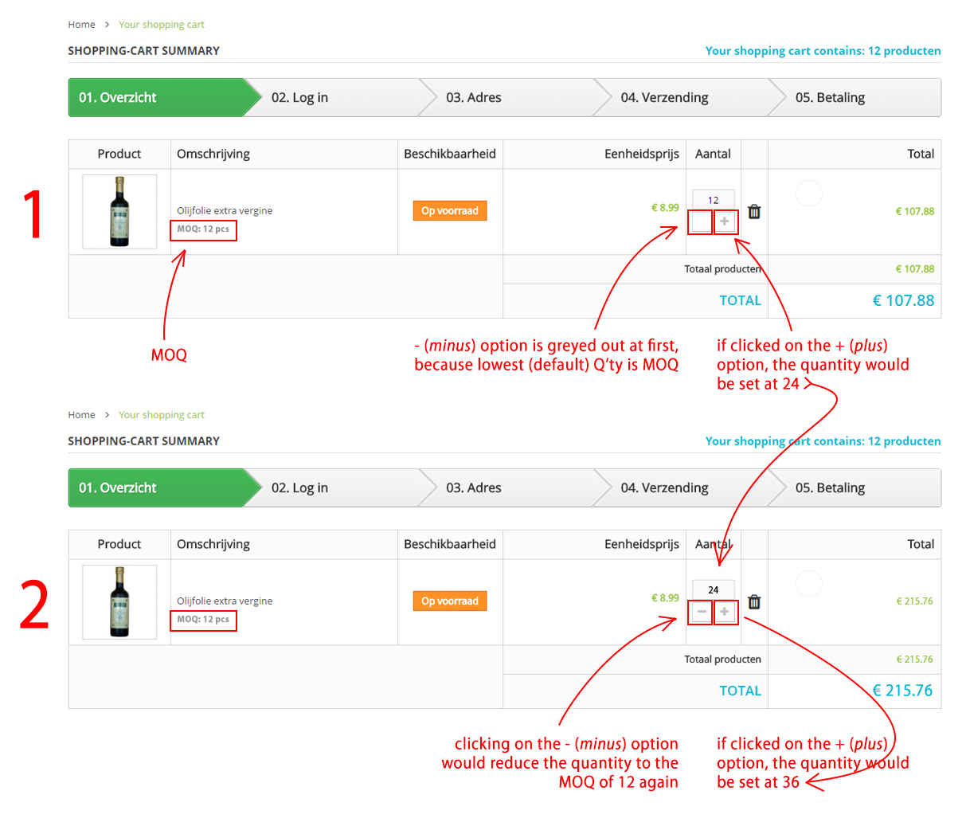Increase quantity with plus button in cart 2
This screenshot has width=966, height=830.
[724, 611]
